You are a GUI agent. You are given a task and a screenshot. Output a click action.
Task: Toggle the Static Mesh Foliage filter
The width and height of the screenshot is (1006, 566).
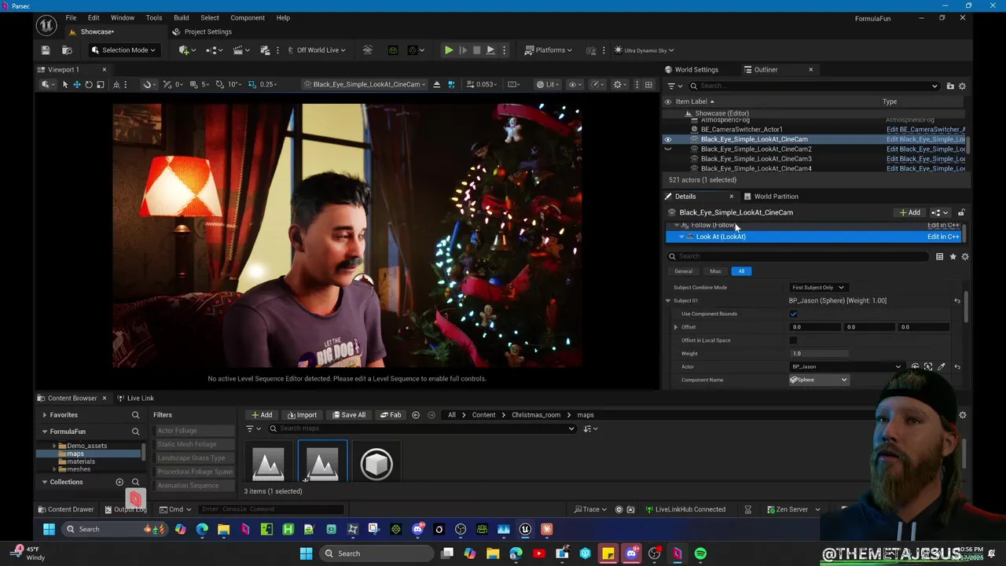coord(194,444)
